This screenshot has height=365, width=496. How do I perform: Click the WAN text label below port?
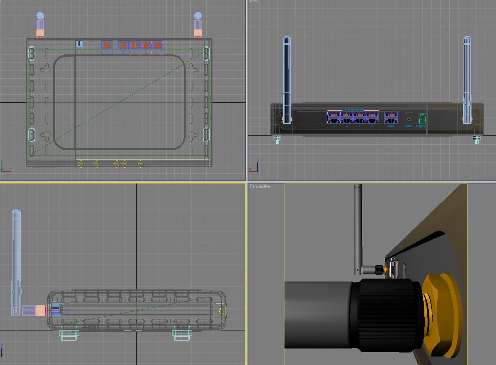click(391, 126)
